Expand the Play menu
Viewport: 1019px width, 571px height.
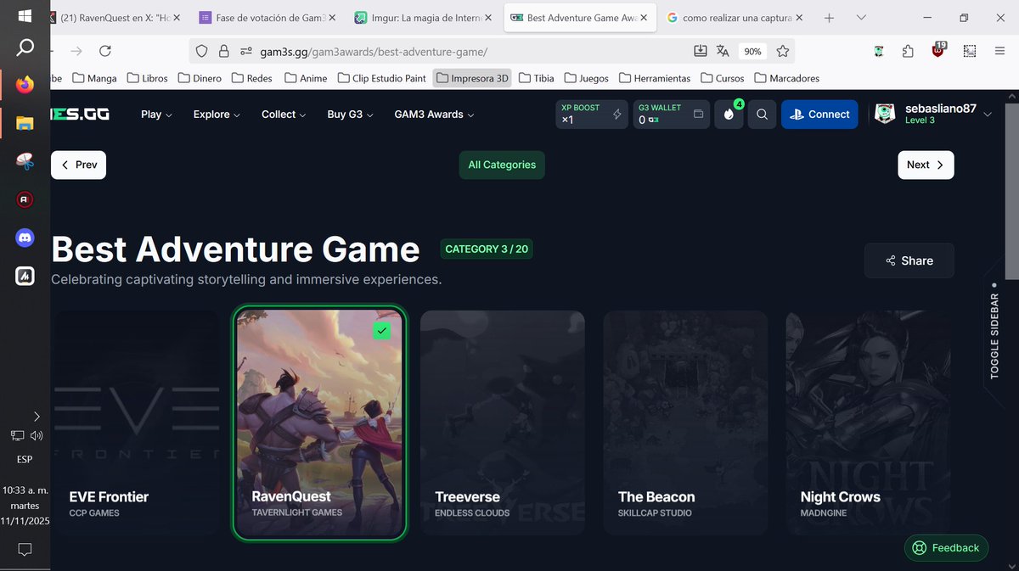pos(156,115)
